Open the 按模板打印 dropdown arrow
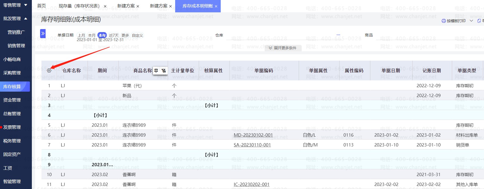 click(x=471, y=21)
